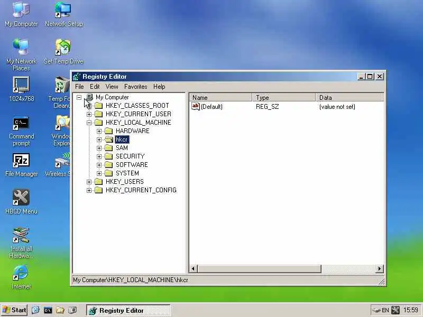Image resolution: width=423 pixels, height=317 pixels.
Task: Open the taskbar command prompt quick-launch icon
Action: point(48,310)
